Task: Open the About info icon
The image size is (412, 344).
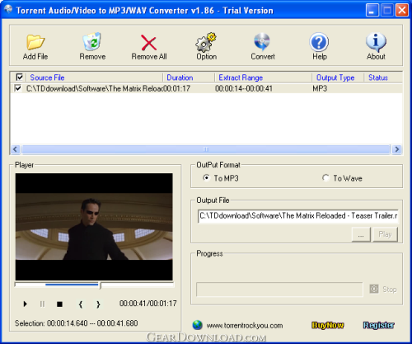Action: (376, 42)
